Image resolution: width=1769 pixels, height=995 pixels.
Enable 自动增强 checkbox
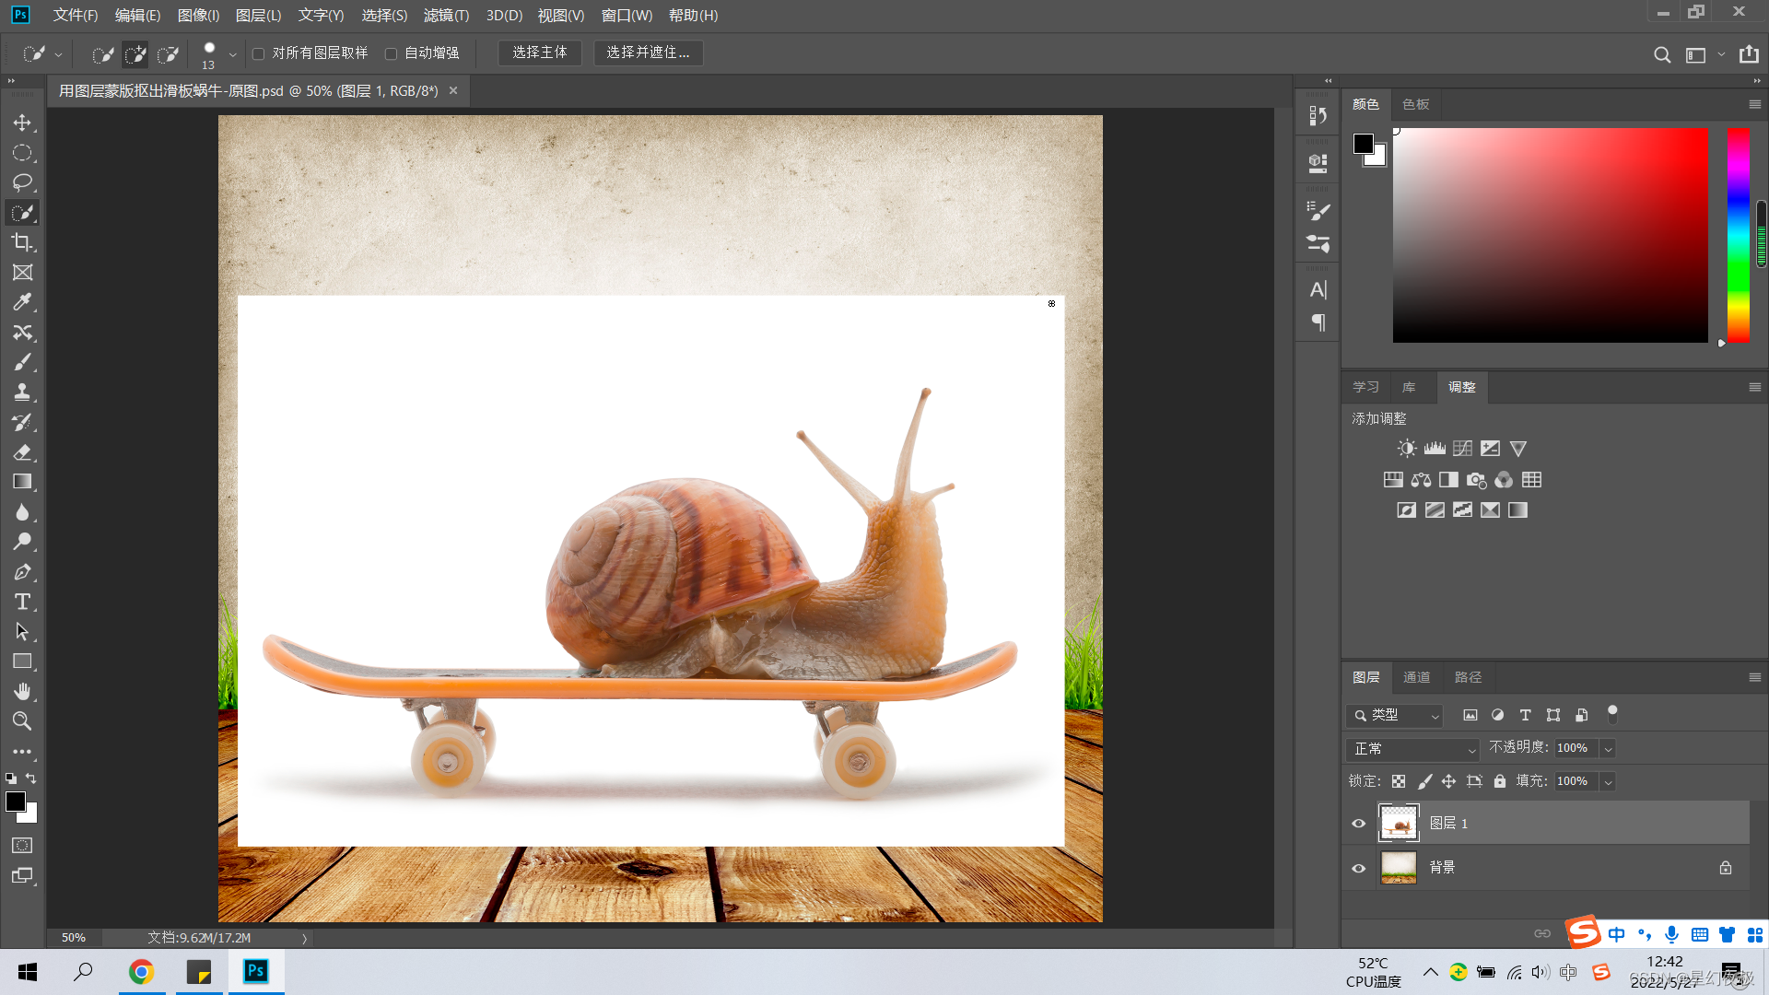coord(392,53)
